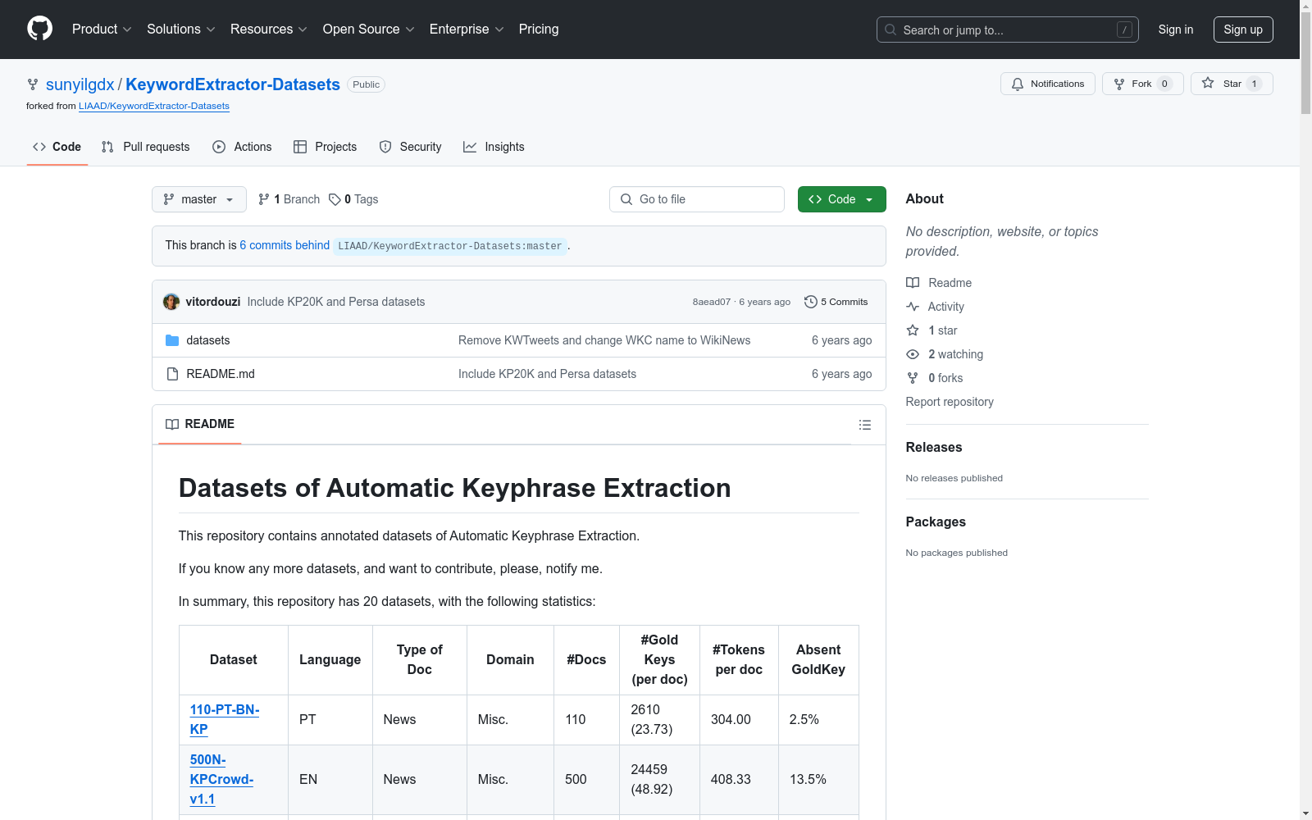Open the 500N-KPCrowd-v1.1 dataset link
1312x820 pixels.
(x=221, y=779)
